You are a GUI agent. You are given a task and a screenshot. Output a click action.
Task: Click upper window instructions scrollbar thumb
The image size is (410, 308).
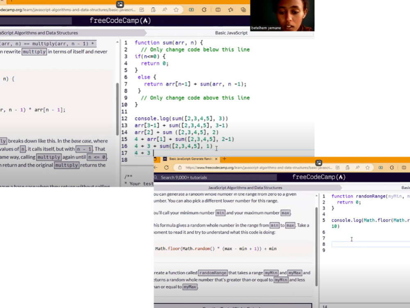[117, 109]
